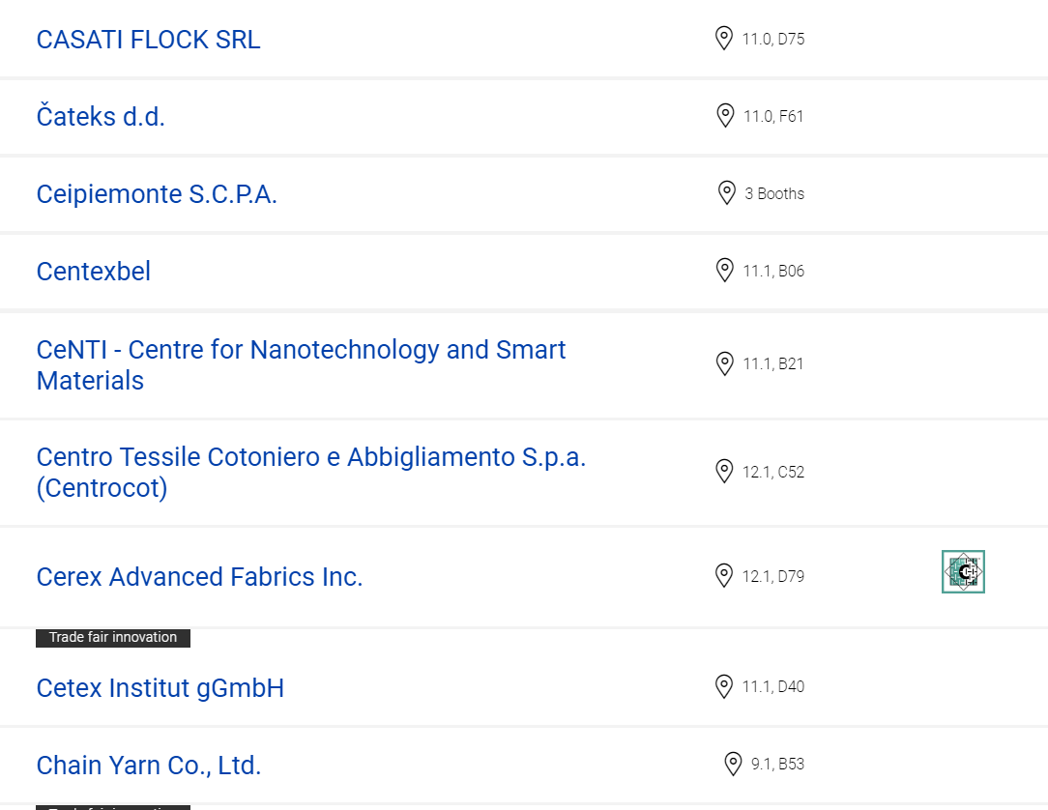The image size is (1048, 810).
Task: Open Cerex Advanced Fabrics Inc. profile
Action: tap(199, 577)
